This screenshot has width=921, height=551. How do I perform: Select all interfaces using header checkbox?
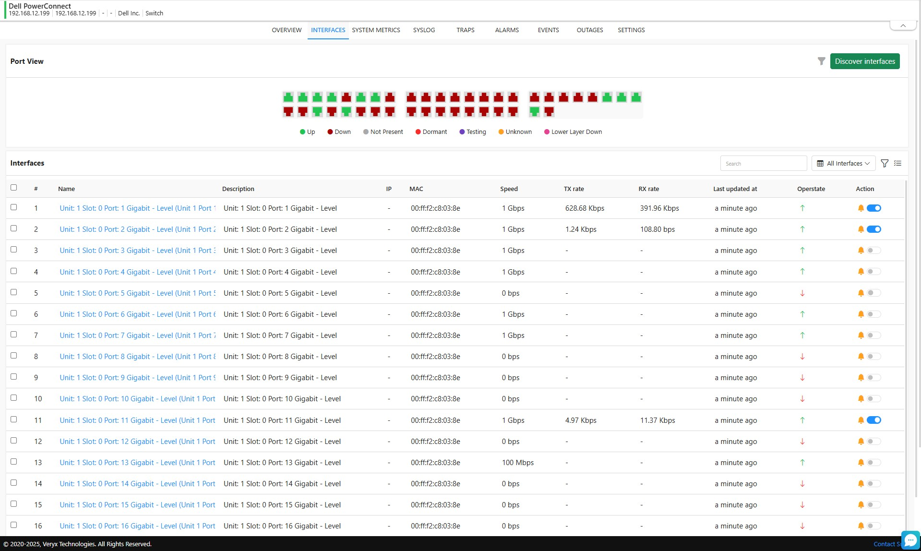click(x=14, y=188)
